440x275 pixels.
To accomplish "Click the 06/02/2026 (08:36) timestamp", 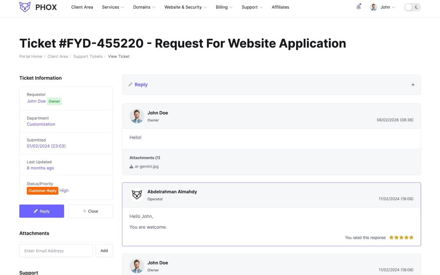I will [x=395, y=120].
